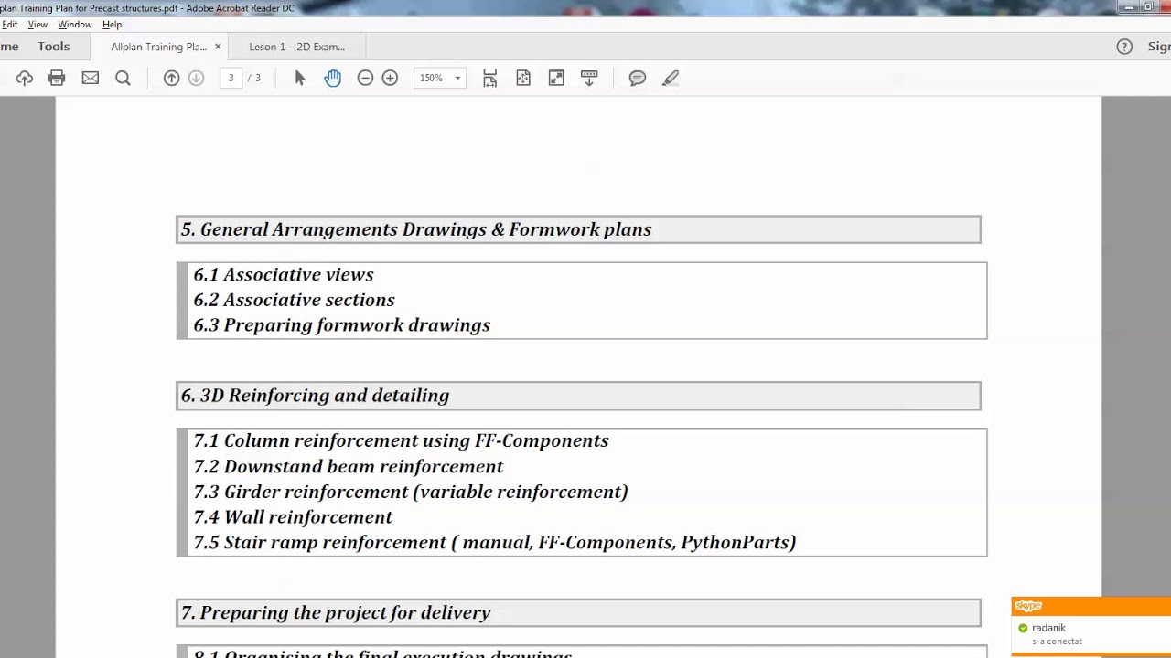Click the fit width scrolling icon
This screenshot has height=658, width=1171.
tap(490, 79)
